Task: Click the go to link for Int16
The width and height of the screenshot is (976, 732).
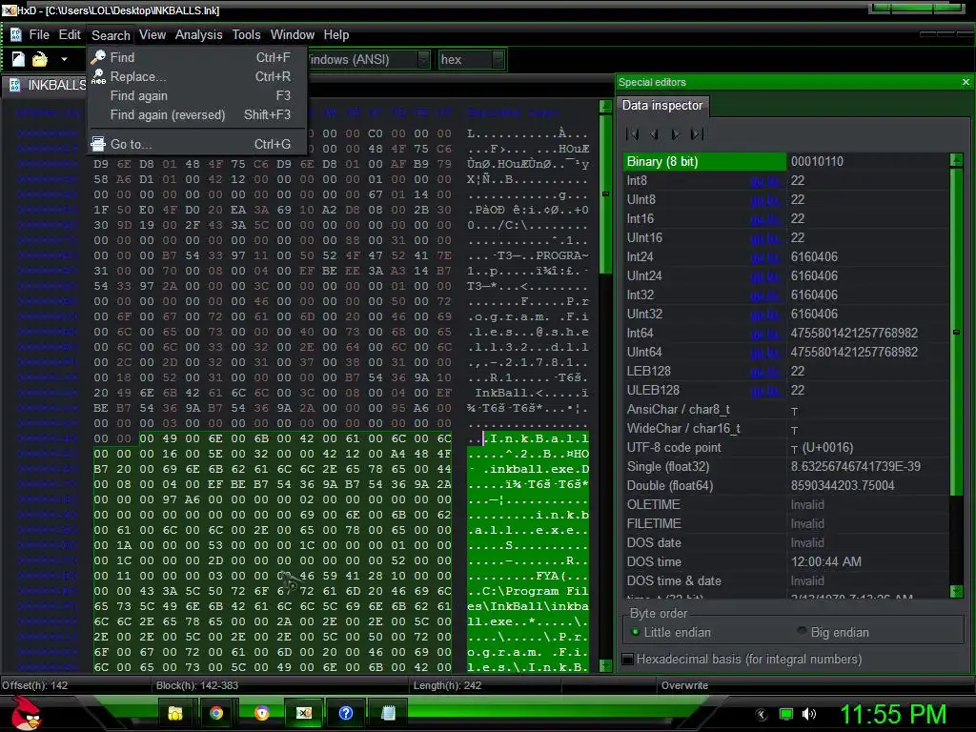Action: click(x=765, y=219)
